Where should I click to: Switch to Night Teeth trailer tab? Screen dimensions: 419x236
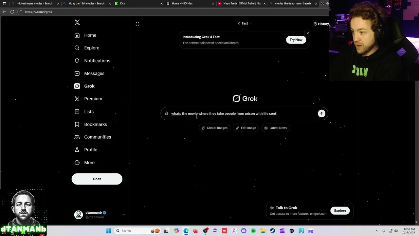[242, 4]
